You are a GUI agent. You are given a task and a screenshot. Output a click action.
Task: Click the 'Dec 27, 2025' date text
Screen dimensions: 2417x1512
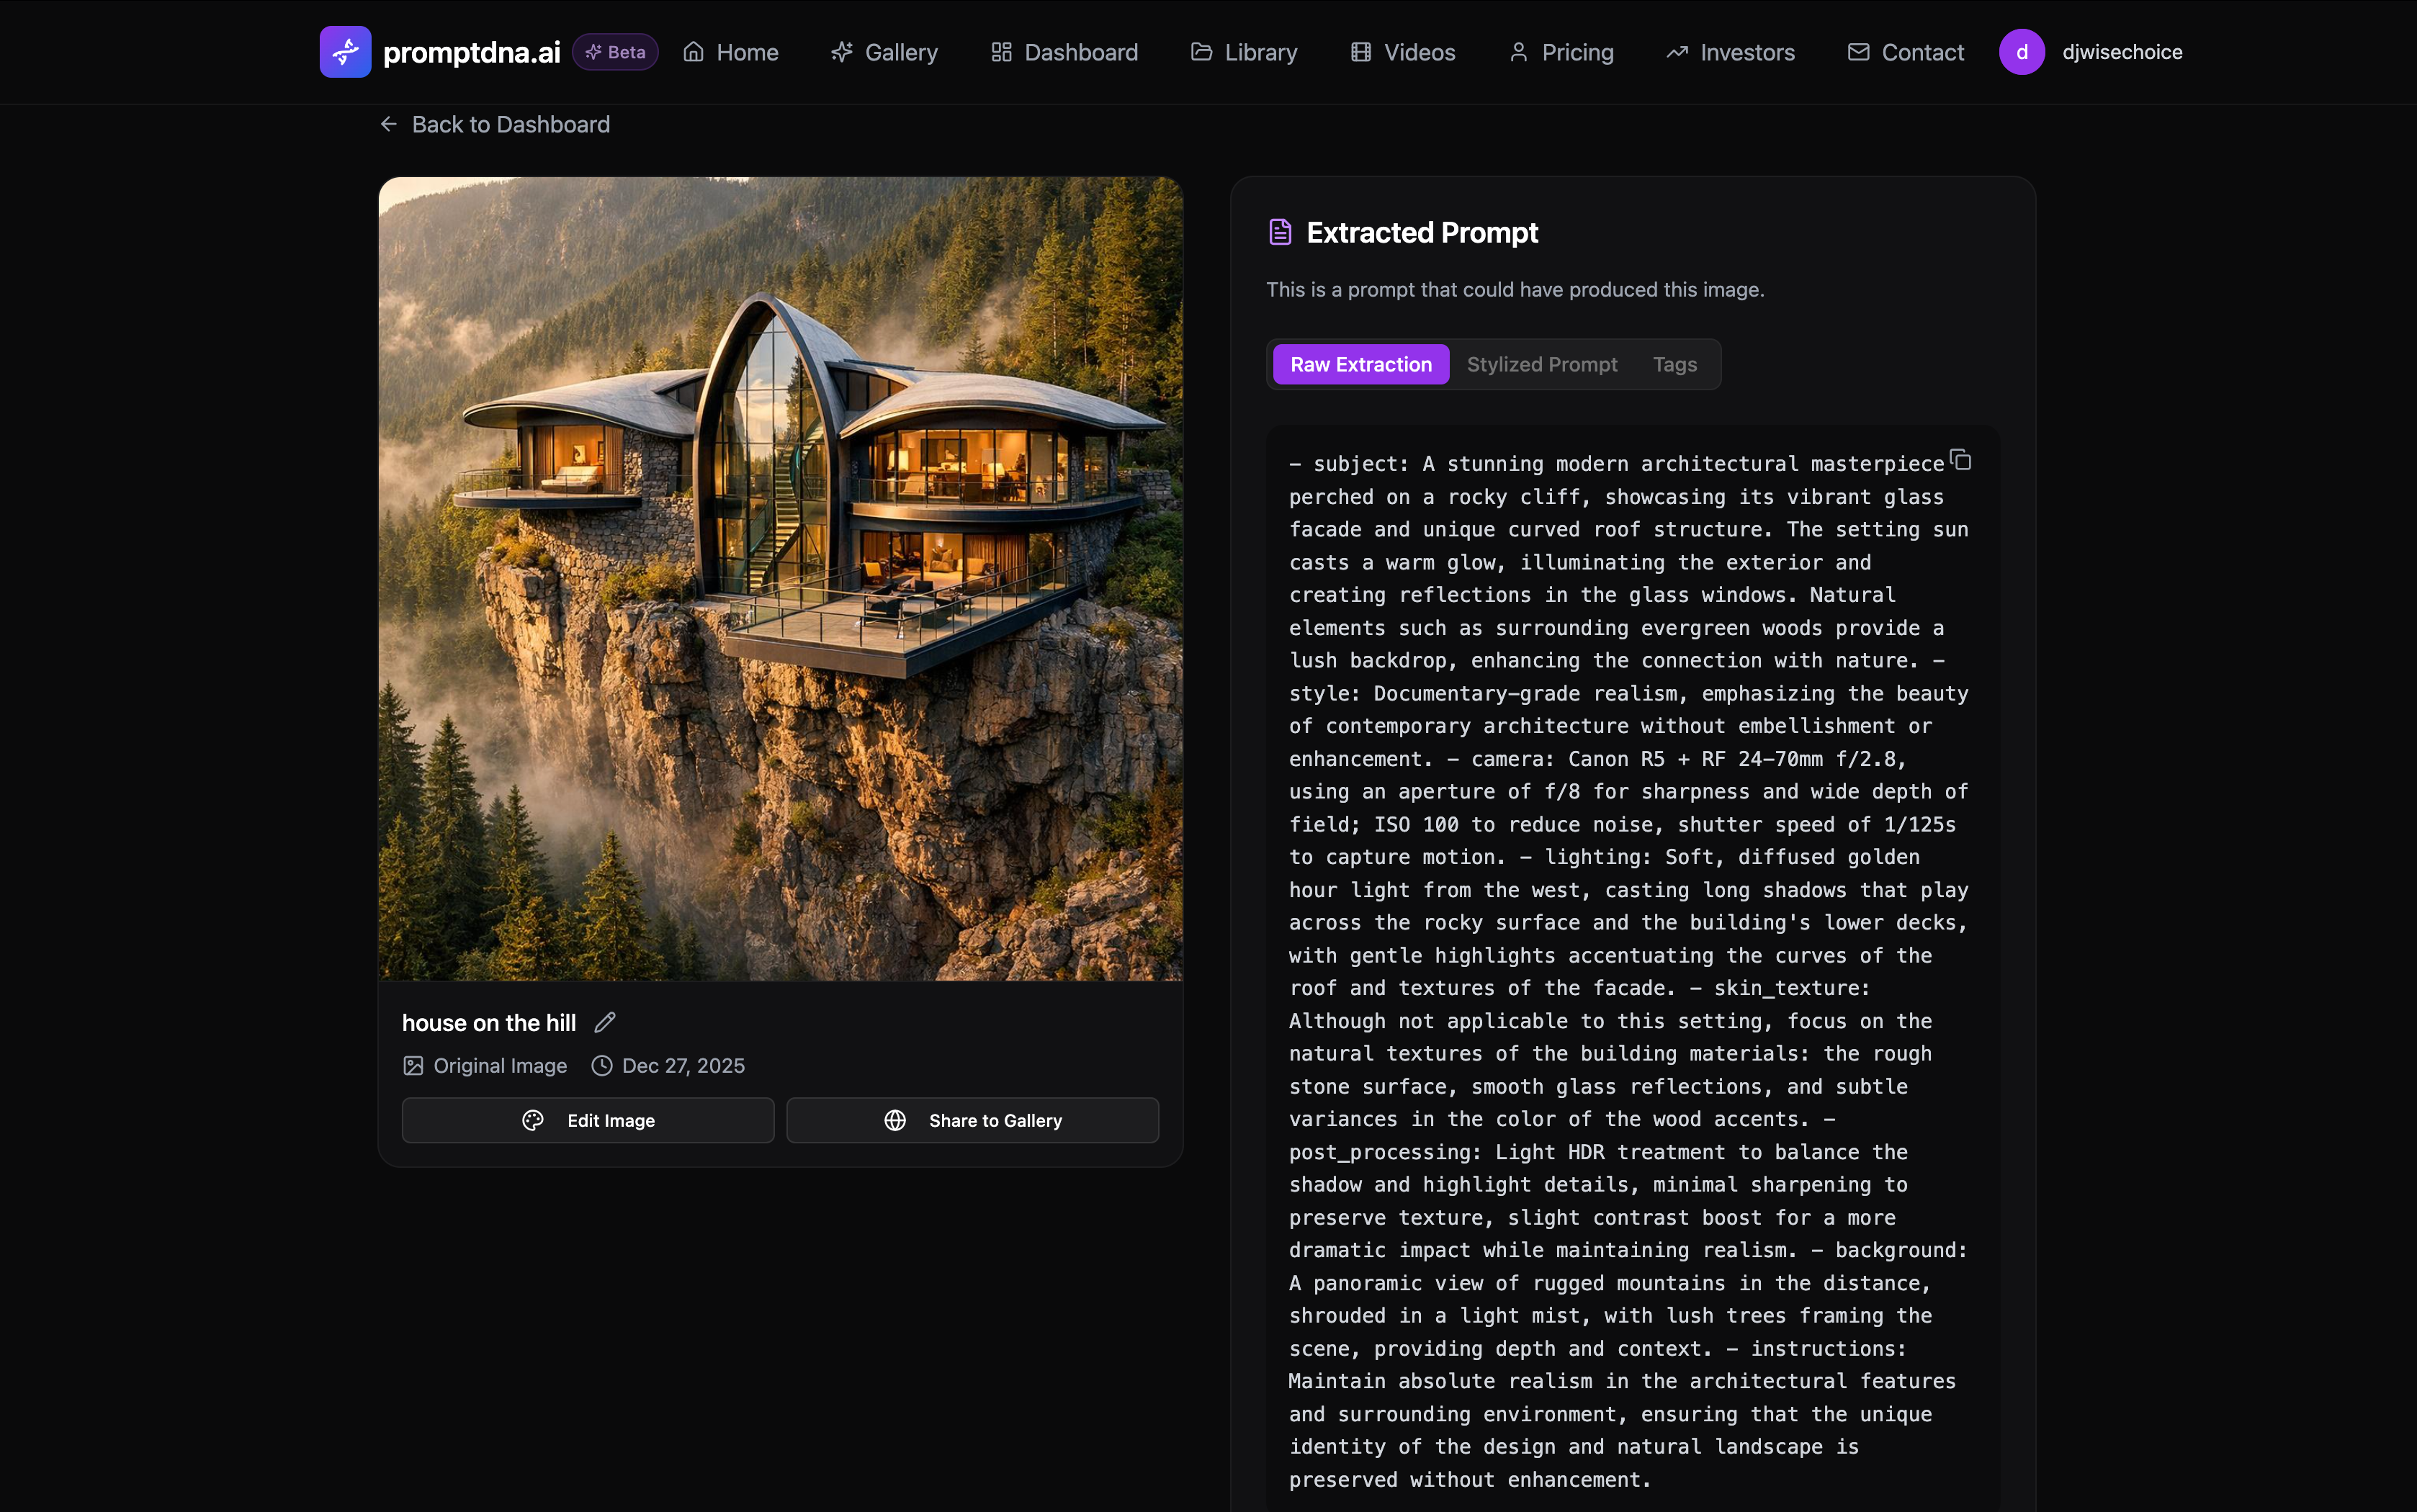pyautogui.click(x=683, y=1066)
